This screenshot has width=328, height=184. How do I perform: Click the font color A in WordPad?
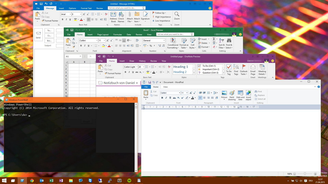tap(193, 98)
